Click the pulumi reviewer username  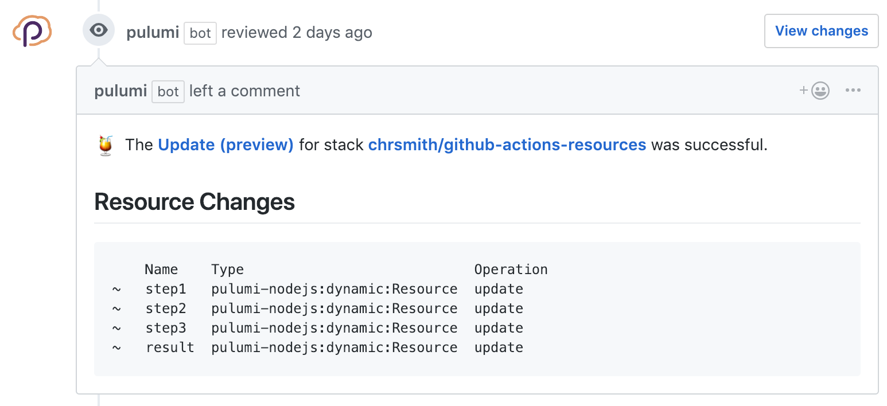pyautogui.click(x=153, y=32)
